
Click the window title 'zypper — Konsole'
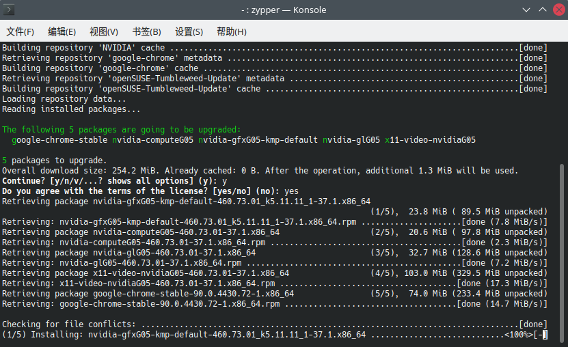(x=288, y=10)
